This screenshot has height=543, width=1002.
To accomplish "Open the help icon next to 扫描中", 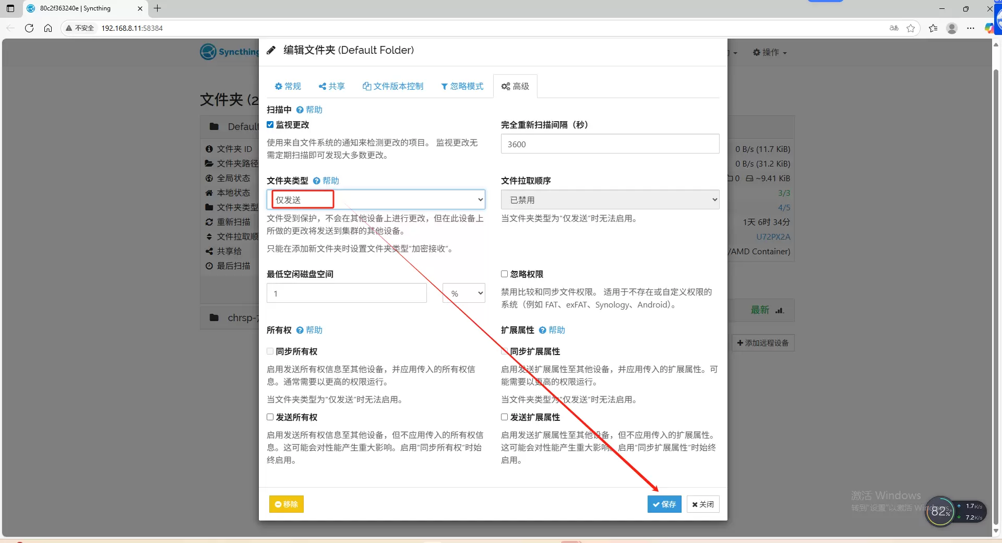I will click(300, 110).
